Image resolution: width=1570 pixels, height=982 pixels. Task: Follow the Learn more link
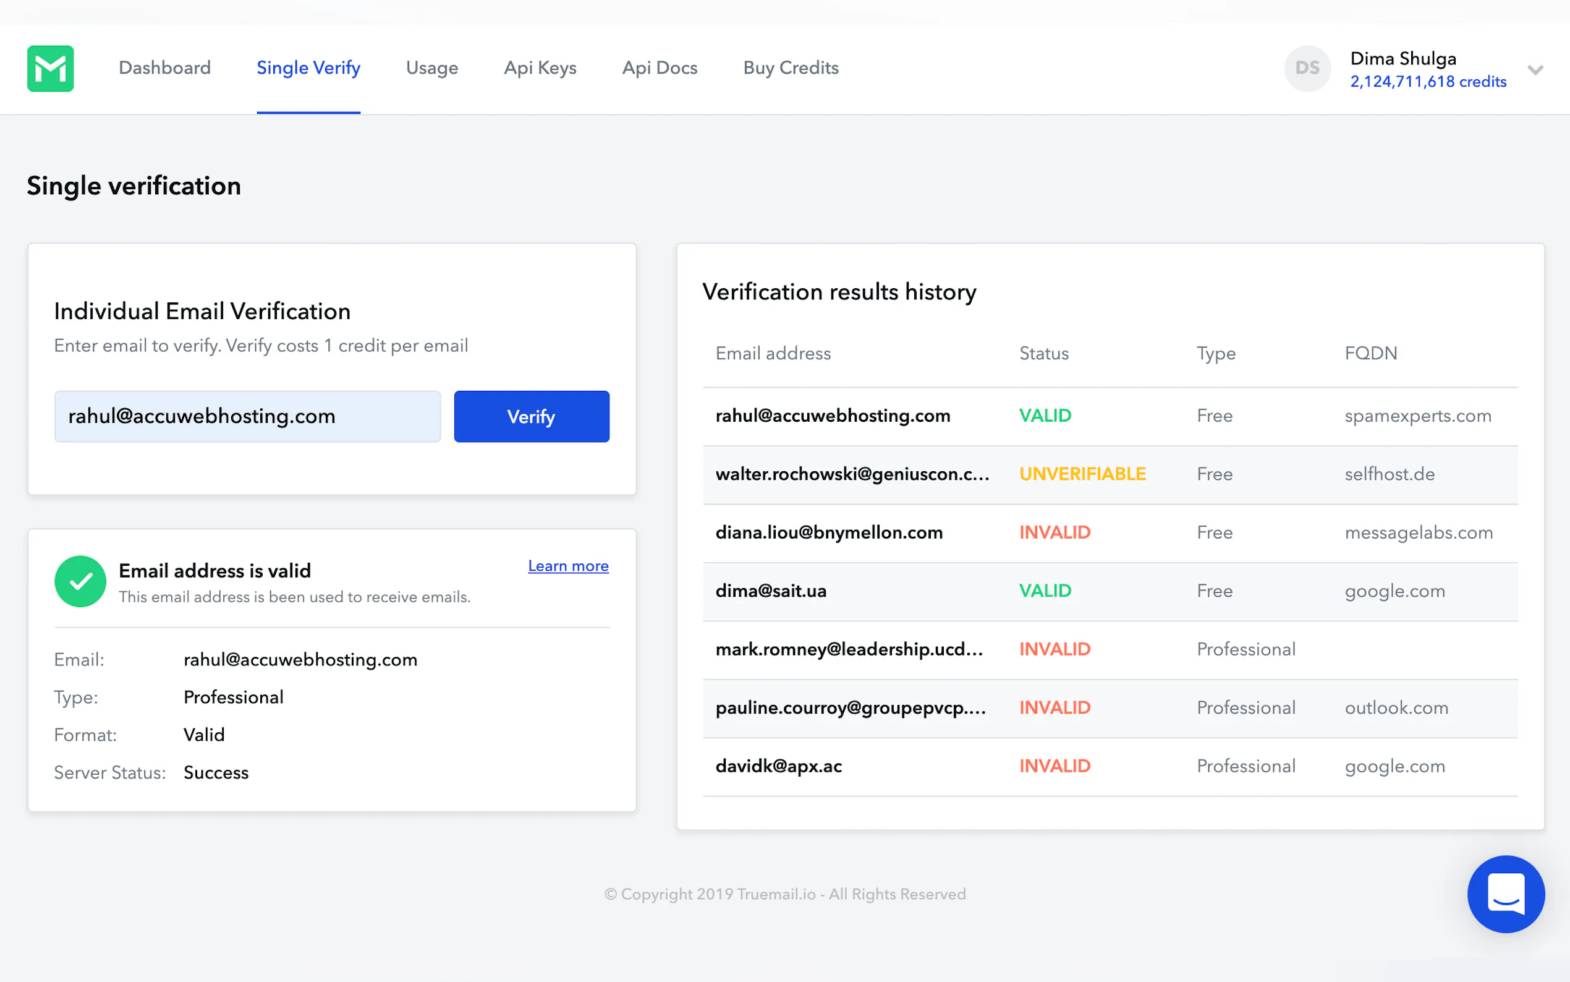pos(568,566)
